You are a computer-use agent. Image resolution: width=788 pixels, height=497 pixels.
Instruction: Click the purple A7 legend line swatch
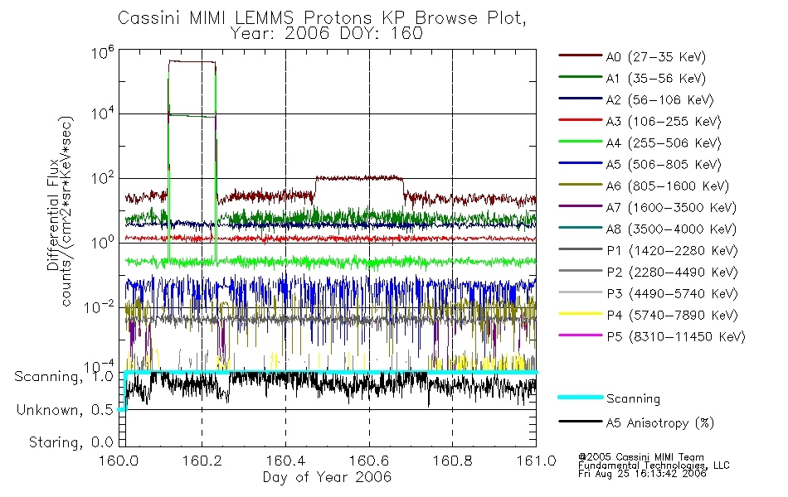point(581,205)
